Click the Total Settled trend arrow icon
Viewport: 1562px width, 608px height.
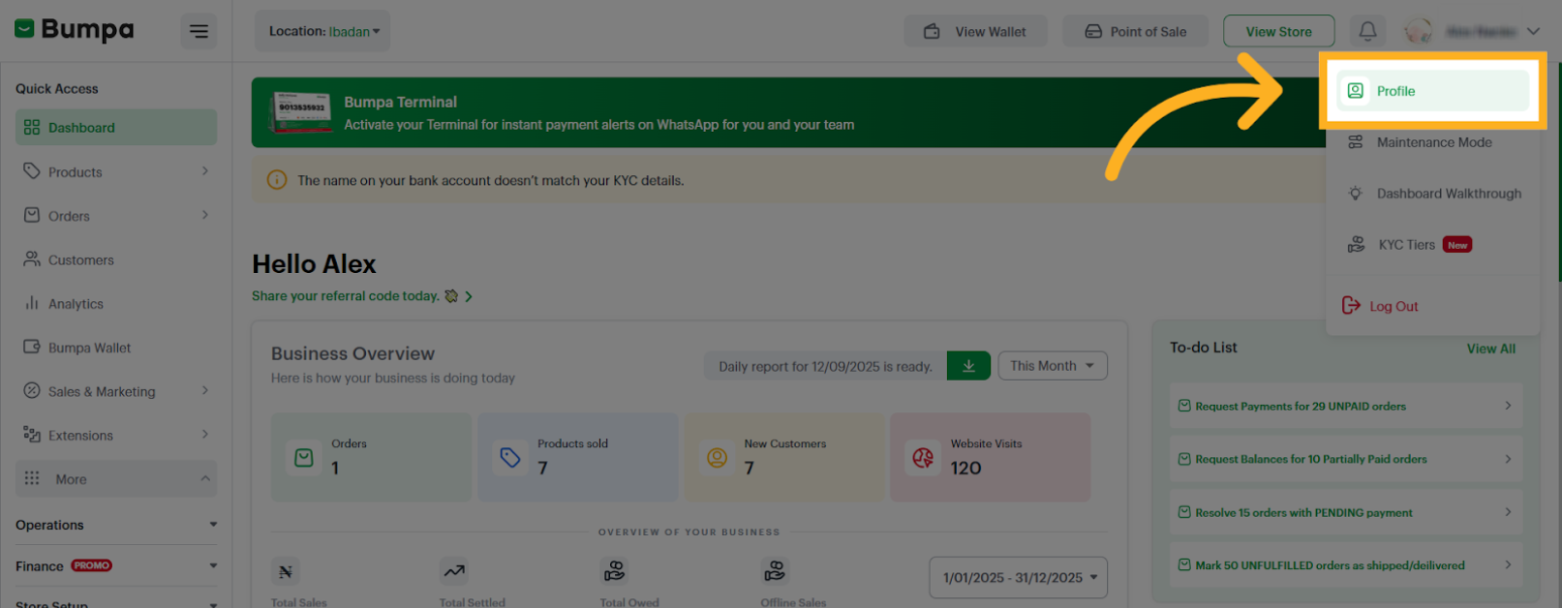point(453,571)
